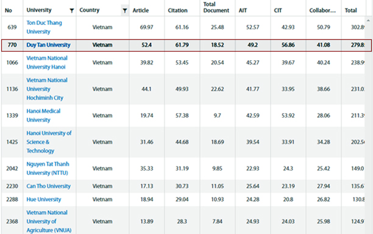
Task: Select rank cell 2230
Action: pos(12,186)
